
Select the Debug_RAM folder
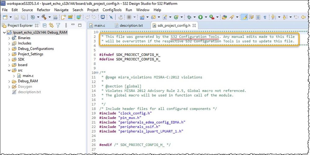pyautogui.click(x=28, y=81)
